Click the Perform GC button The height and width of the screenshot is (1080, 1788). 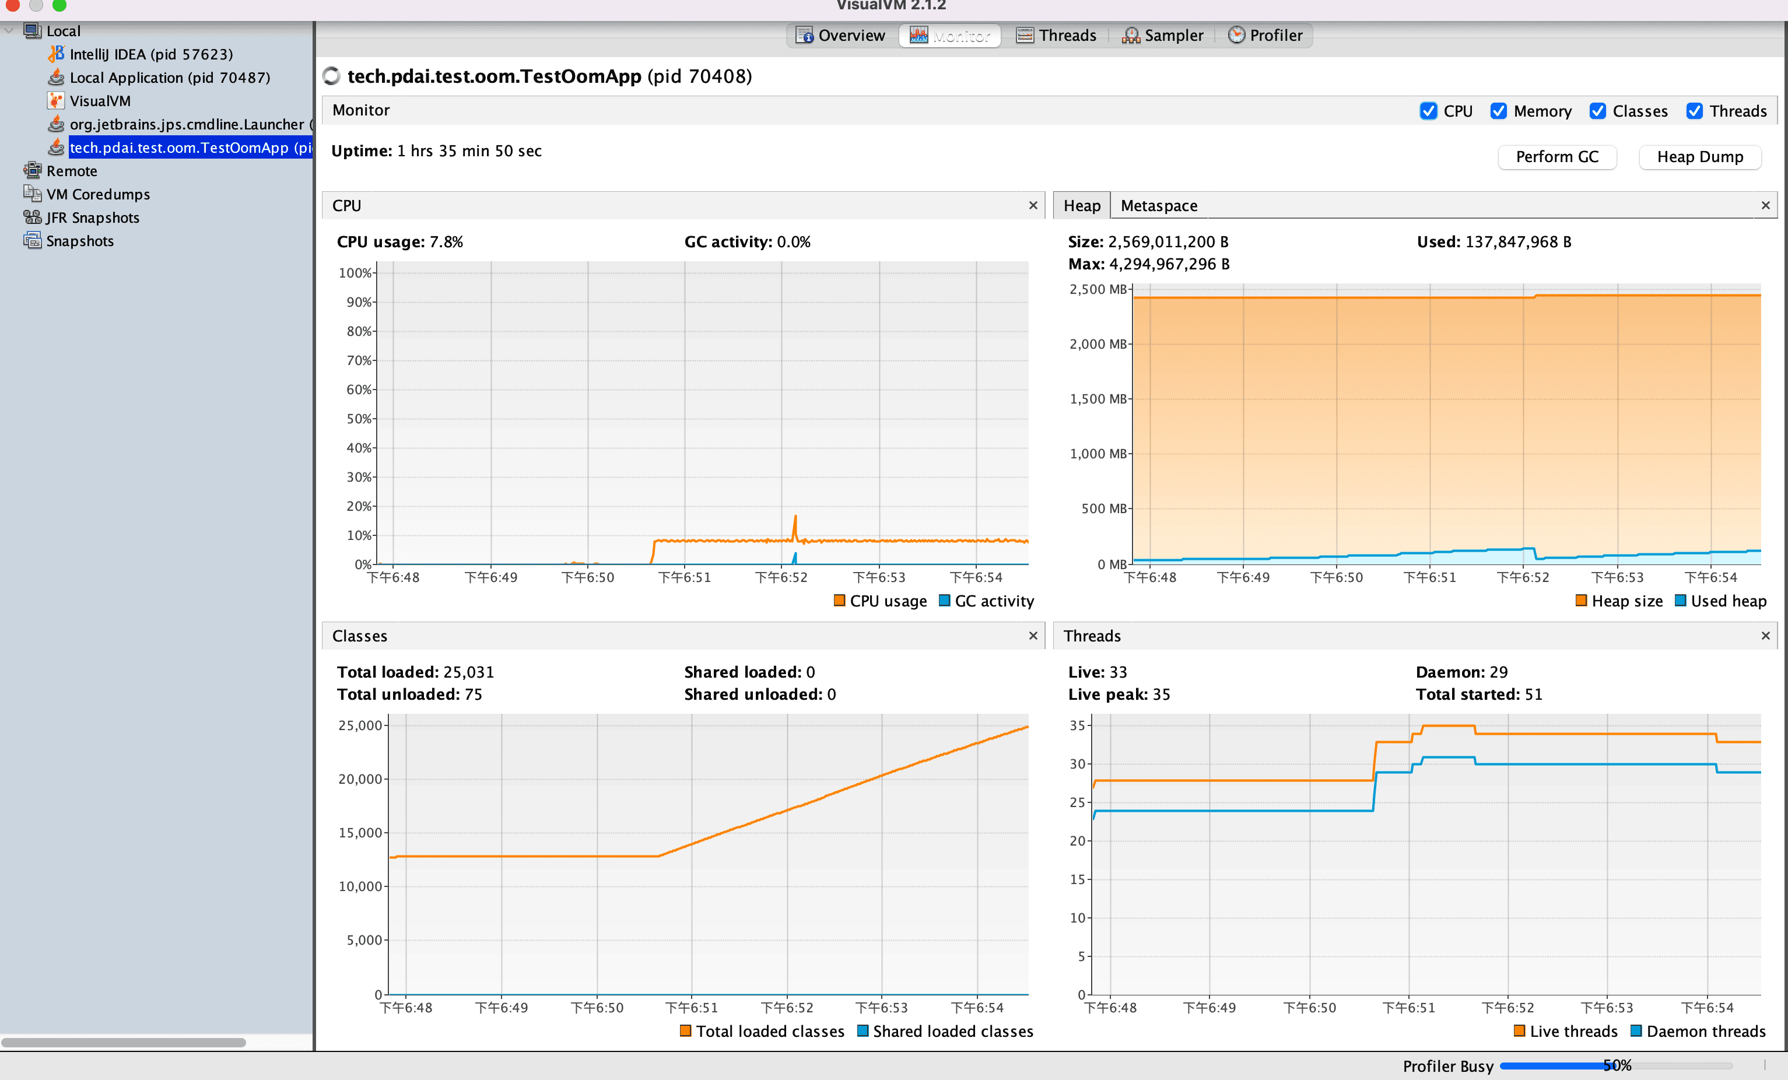click(x=1556, y=157)
